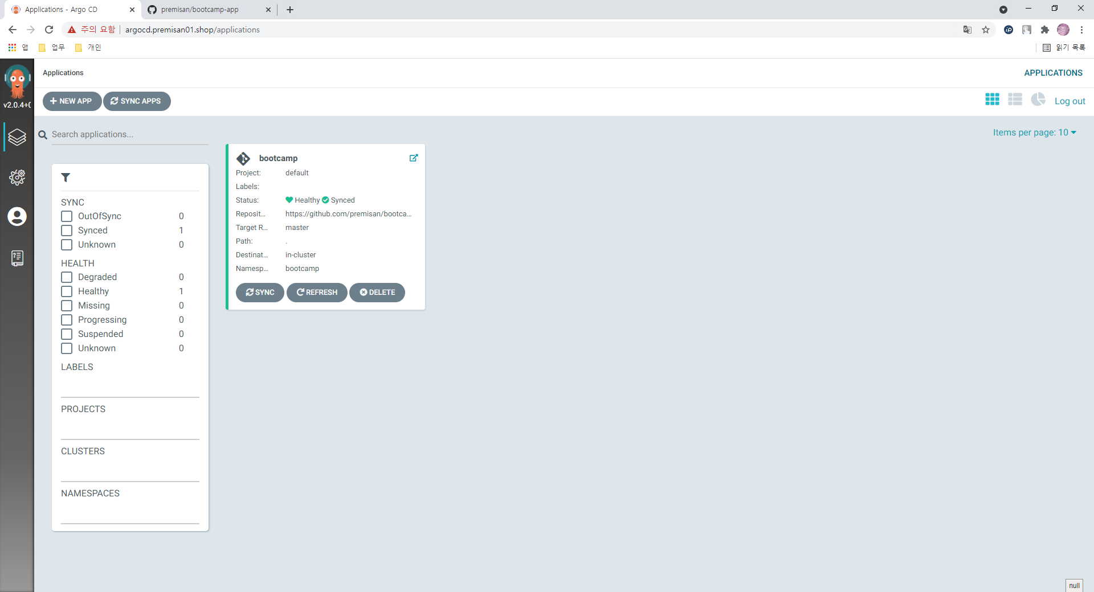Open the 업무 bookmarks folder
The width and height of the screenshot is (1094, 592).
click(52, 48)
